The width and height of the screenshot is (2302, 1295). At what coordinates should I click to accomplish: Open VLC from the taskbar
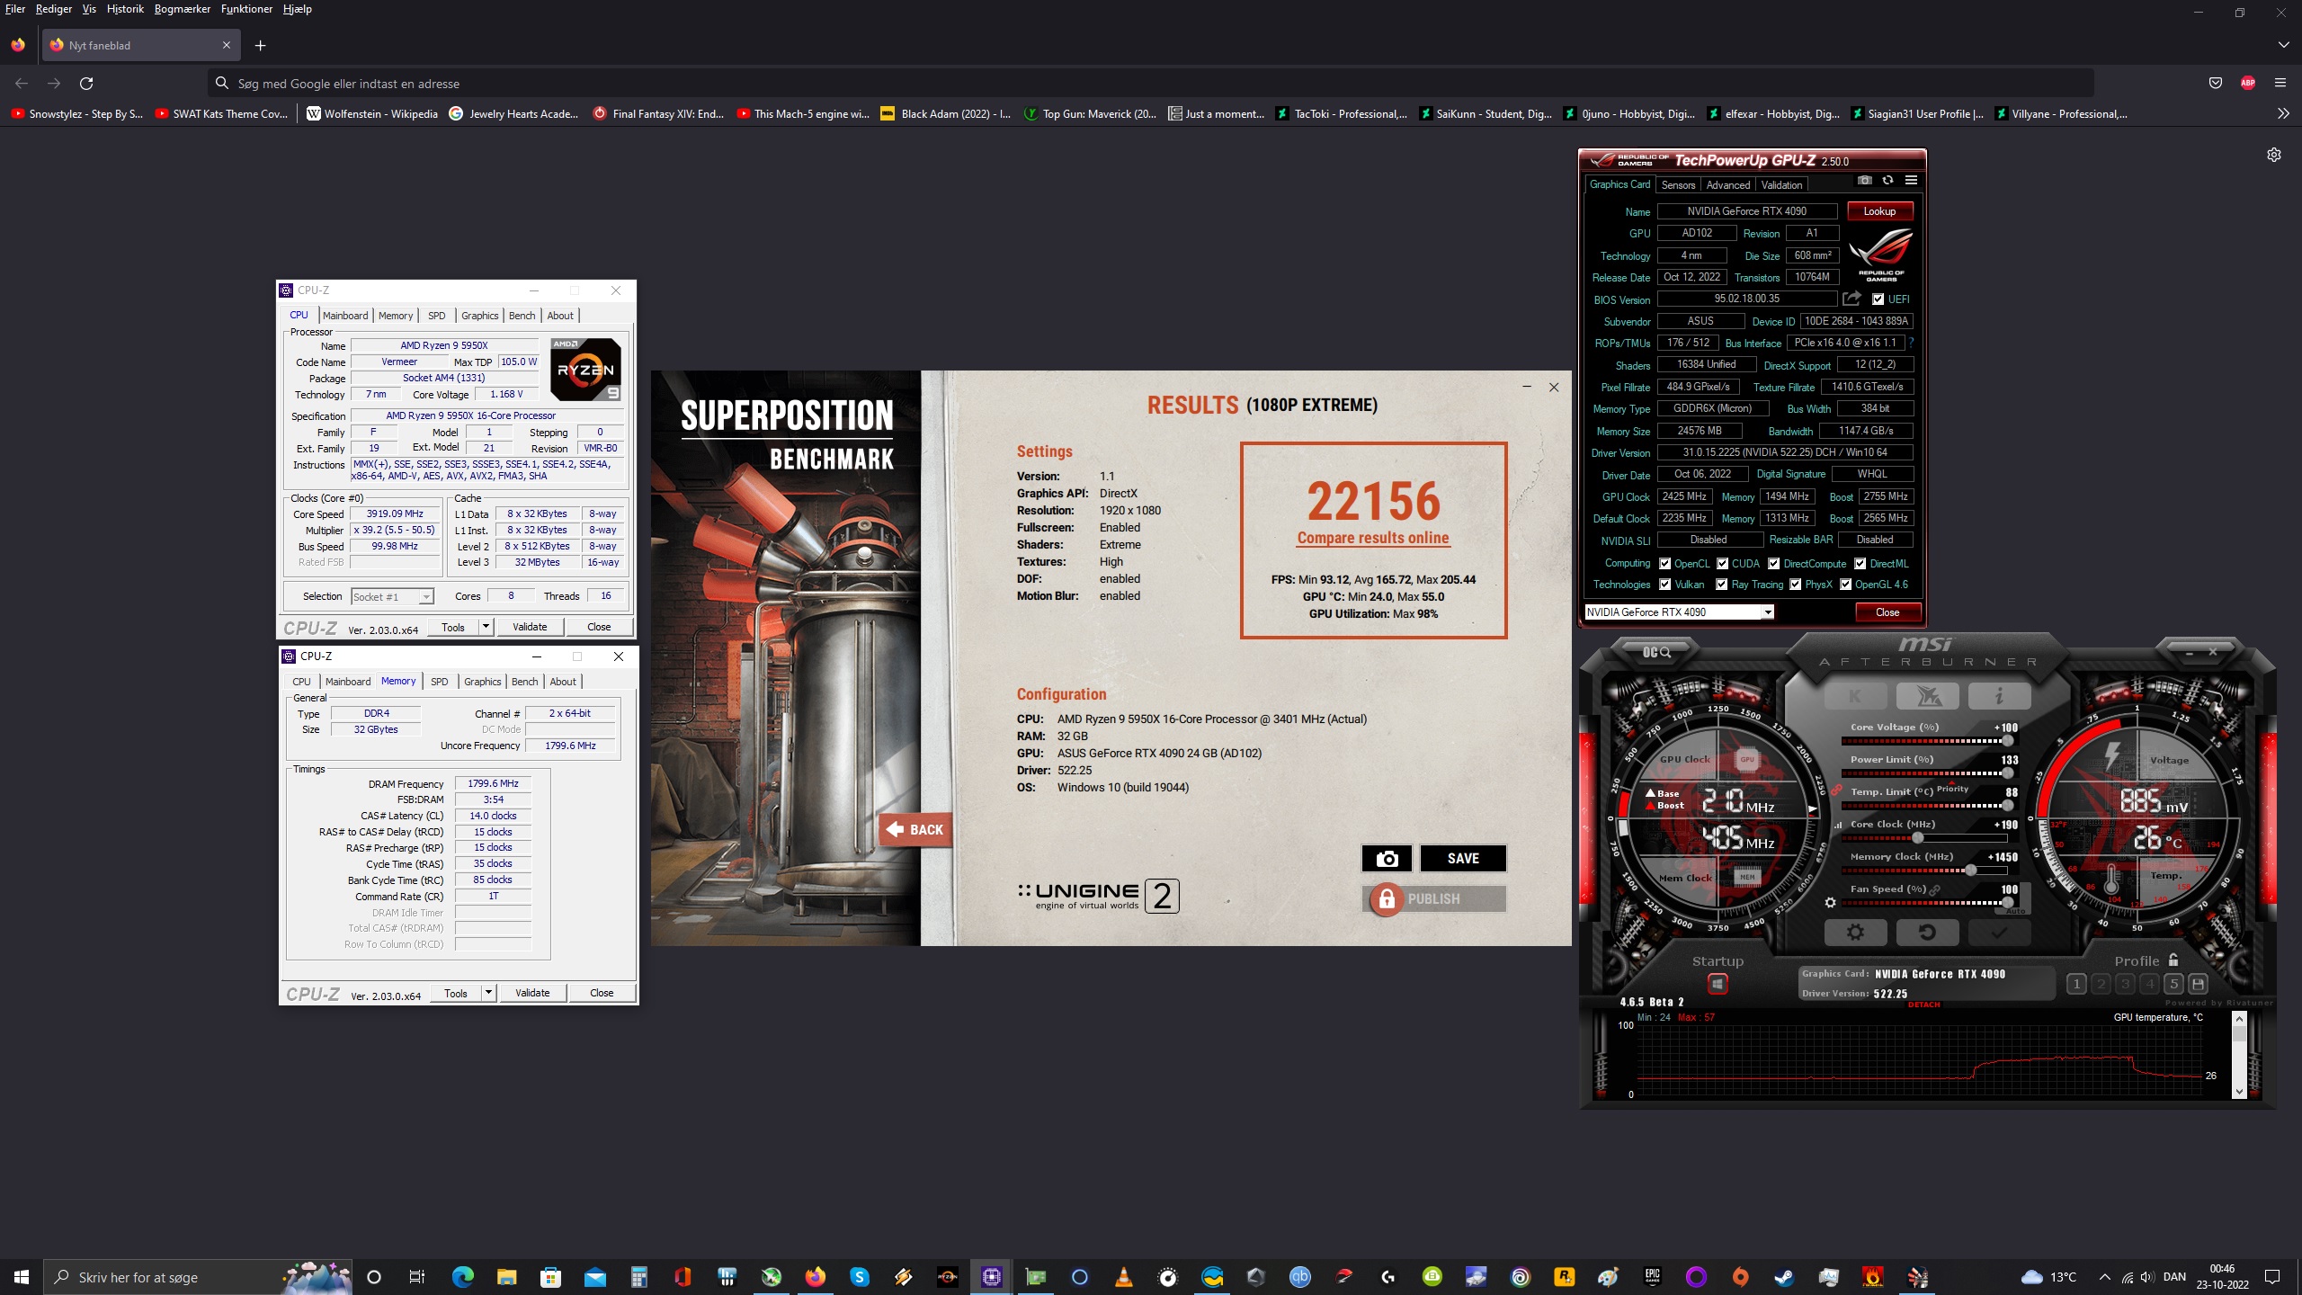[1123, 1276]
